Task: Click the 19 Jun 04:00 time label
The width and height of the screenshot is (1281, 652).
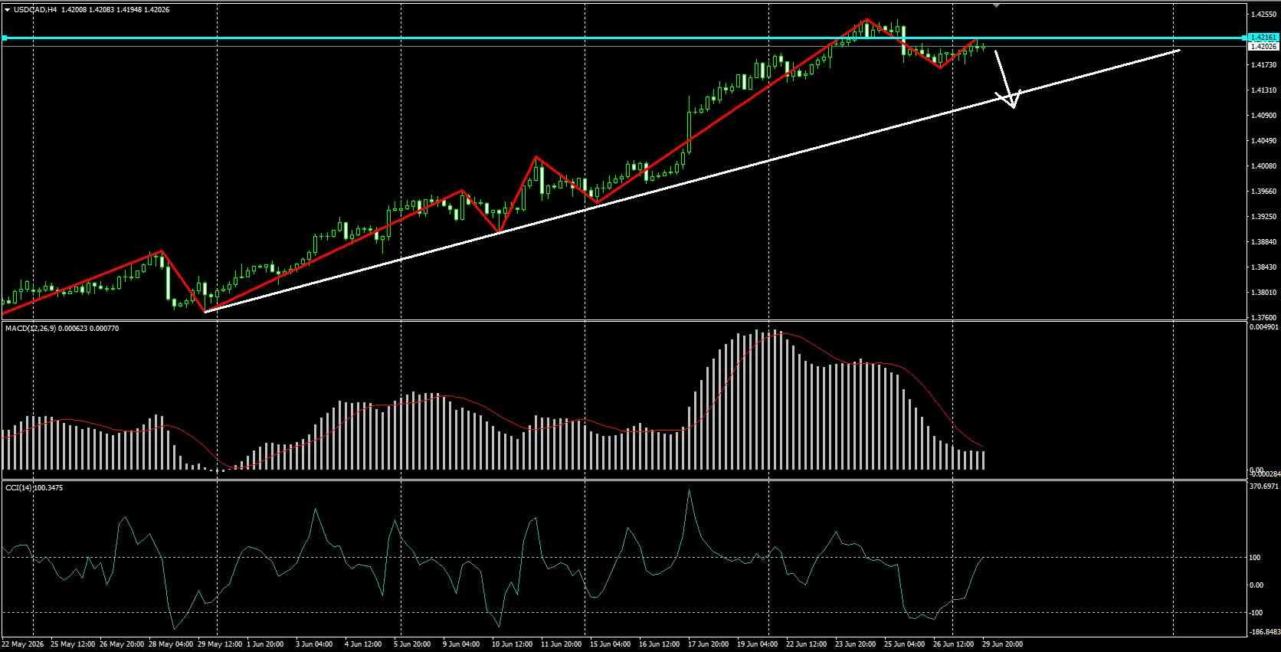Action: pos(756,644)
